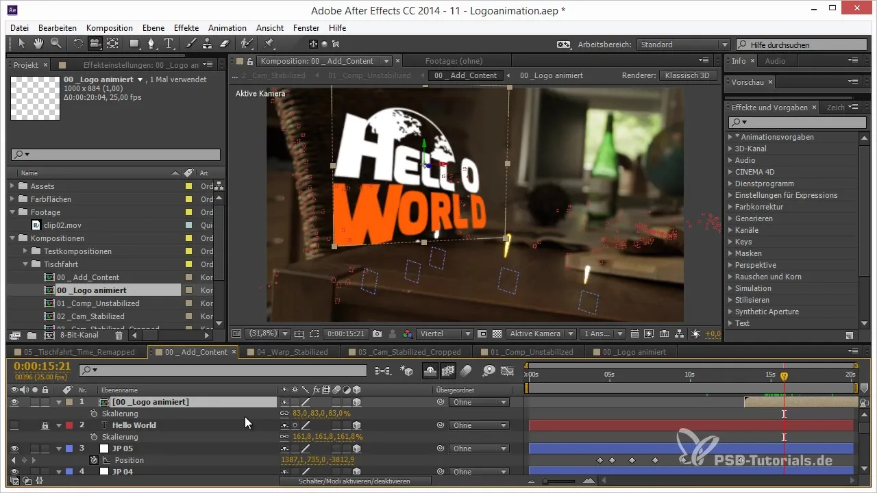Toggle 3D layer switch of JP 05
The image size is (877, 493).
click(357, 448)
